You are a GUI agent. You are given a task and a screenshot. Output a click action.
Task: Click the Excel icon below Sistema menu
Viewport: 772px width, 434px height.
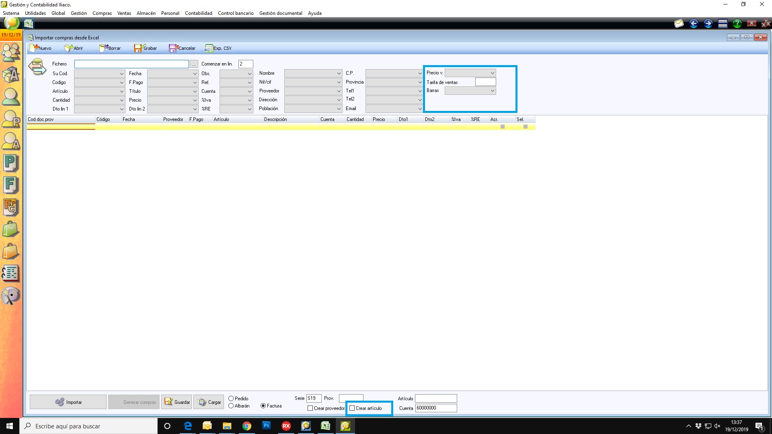point(29,24)
